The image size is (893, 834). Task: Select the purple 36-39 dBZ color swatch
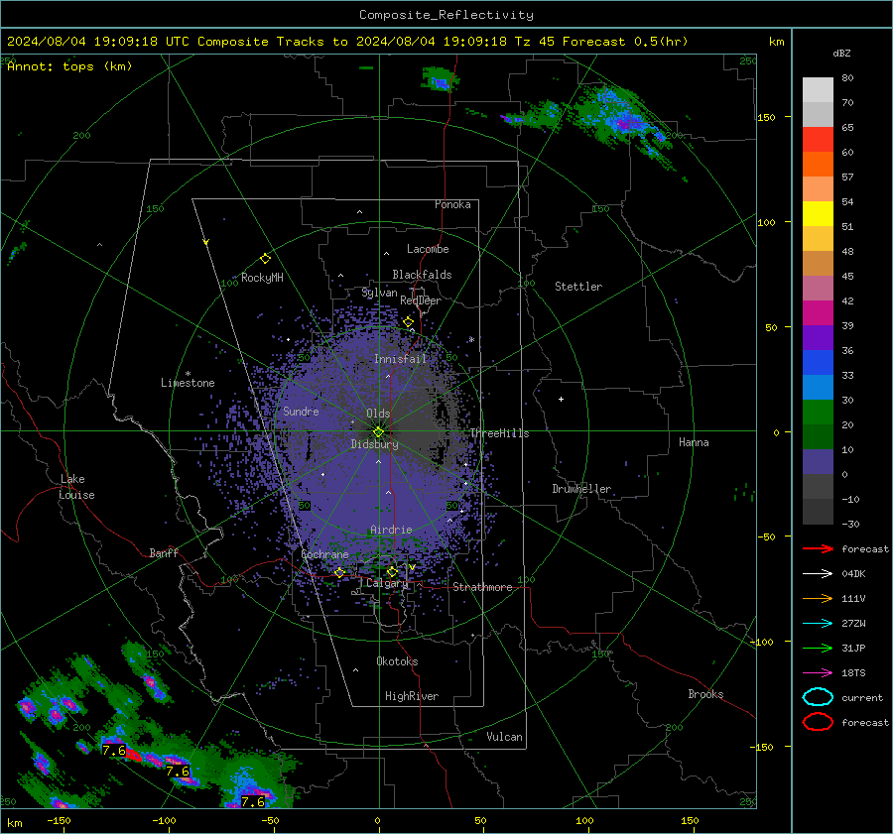point(818,337)
